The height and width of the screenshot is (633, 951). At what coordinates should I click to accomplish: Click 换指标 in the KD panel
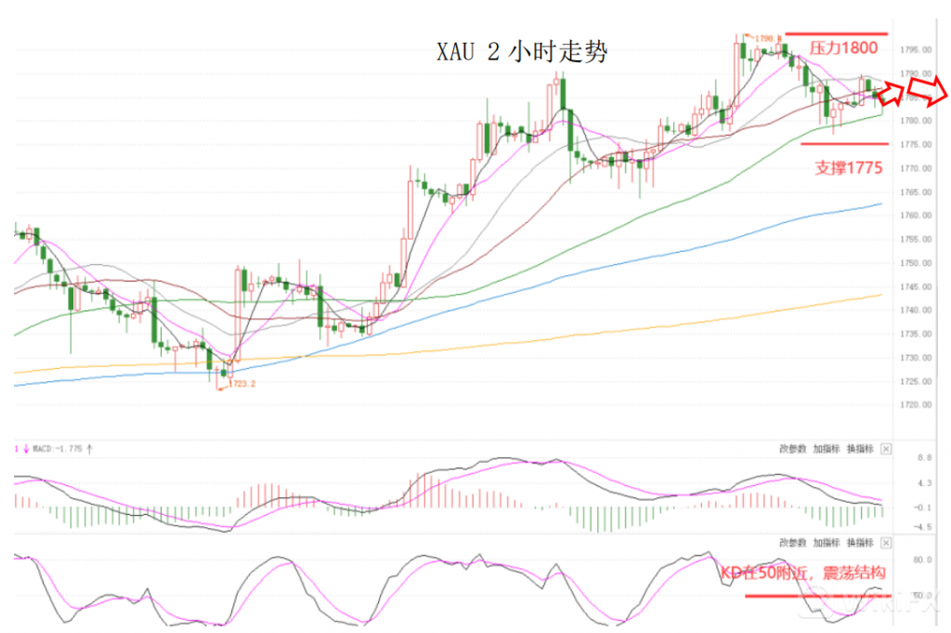(859, 542)
